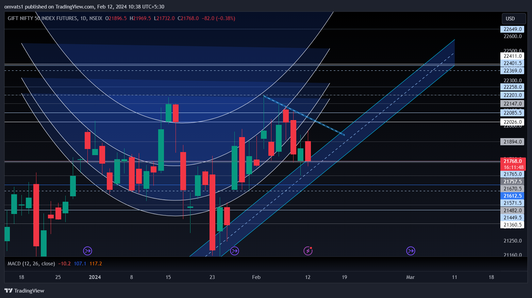Click the 15 date label on the time axis
The width and height of the screenshot is (532, 298).
[x=168, y=277]
